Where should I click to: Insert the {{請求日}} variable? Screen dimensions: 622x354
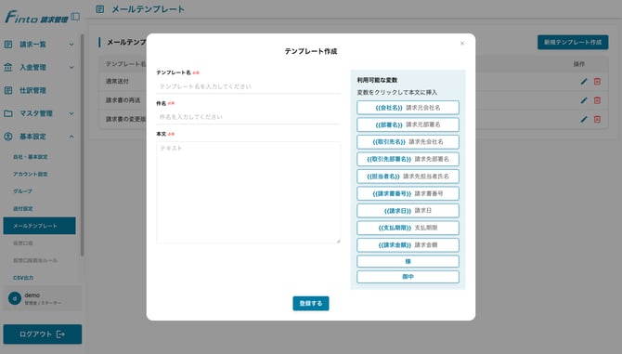(408, 211)
